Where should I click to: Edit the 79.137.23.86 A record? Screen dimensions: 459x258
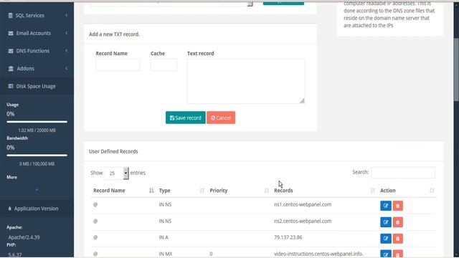click(x=386, y=239)
